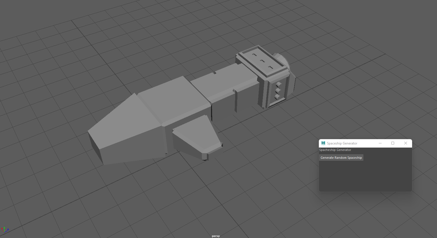
Task: Click the Spaceship Generator title text
Action: pyautogui.click(x=342, y=143)
